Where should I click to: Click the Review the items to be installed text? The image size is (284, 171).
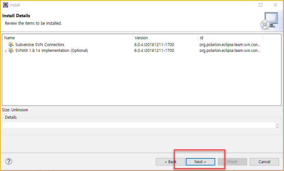pyautogui.click(x=33, y=23)
